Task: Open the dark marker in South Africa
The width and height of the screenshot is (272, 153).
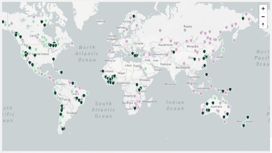Action: [x=135, y=108]
